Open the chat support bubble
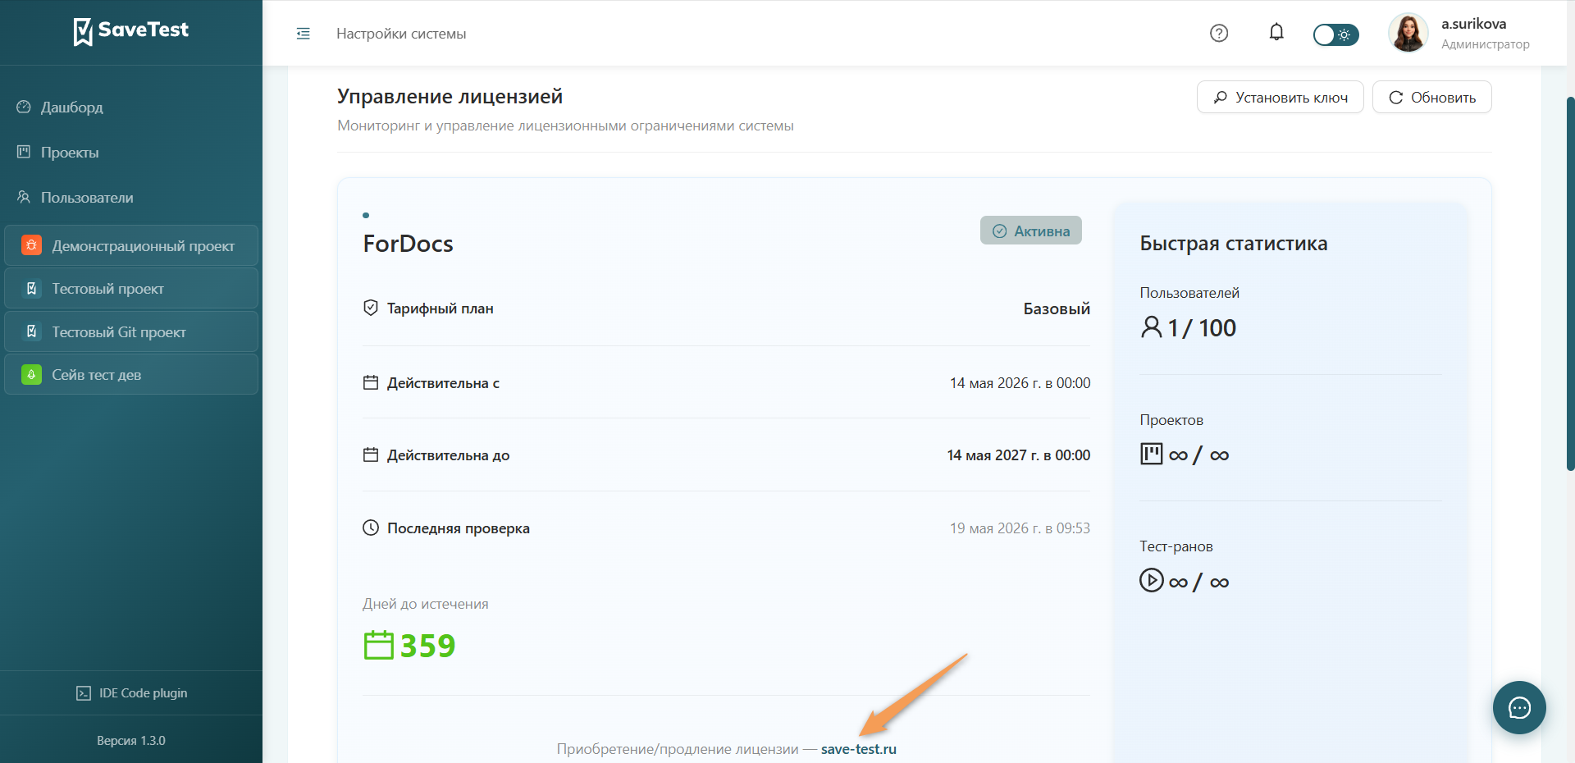The height and width of the screenshot is (763, 1575). pos(1519,707)
